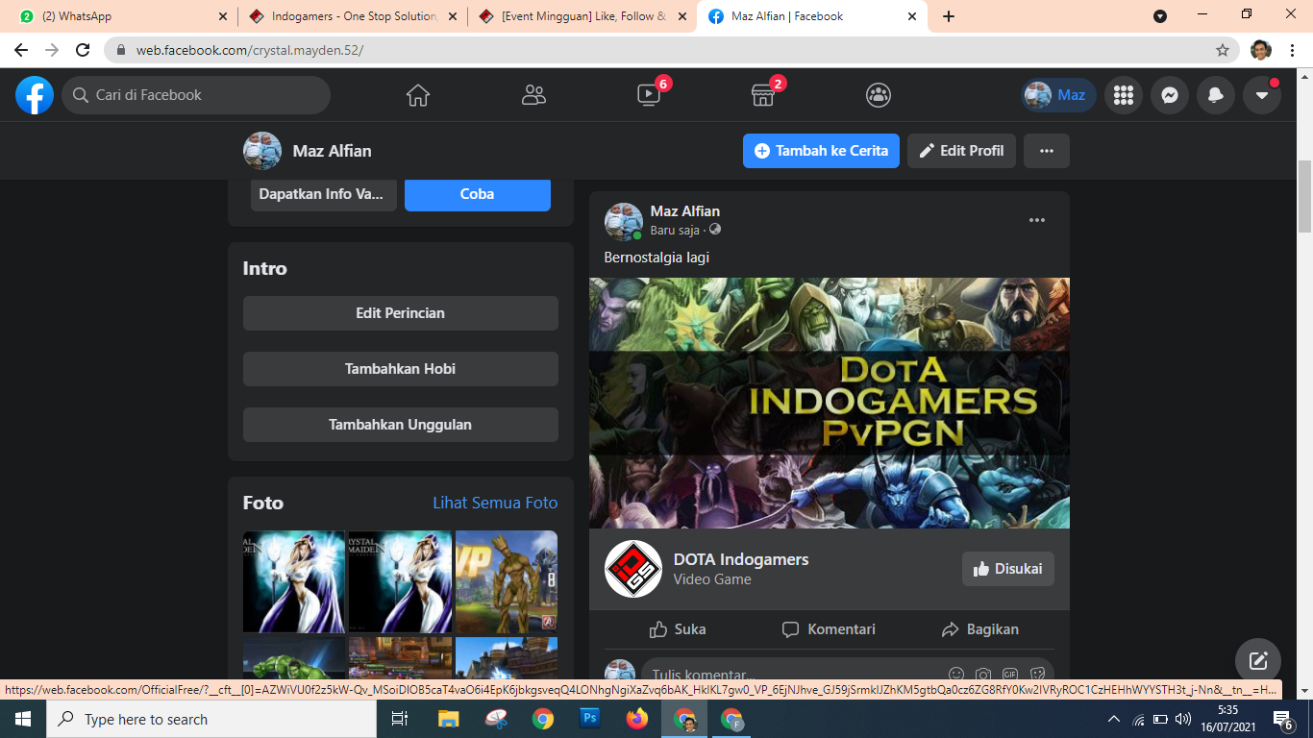The height and width of the screenshot is (738, 1313).
Task: Open the DOTA Indogamers page logo
Action: [633, 569]
